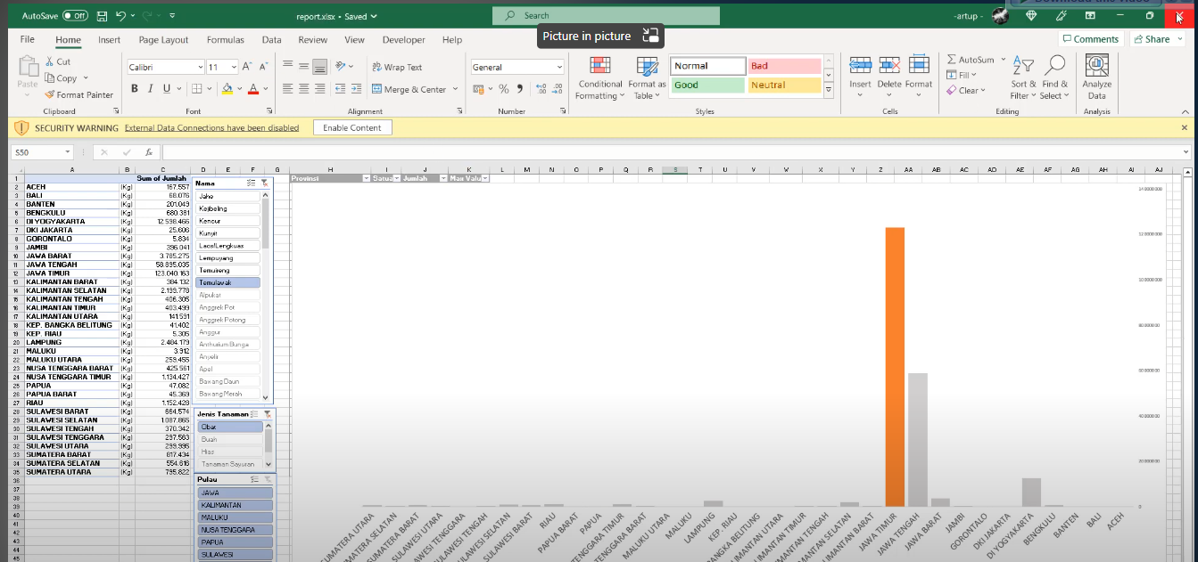
Task: Click the Comma Style icon
Action: point(520,88)
